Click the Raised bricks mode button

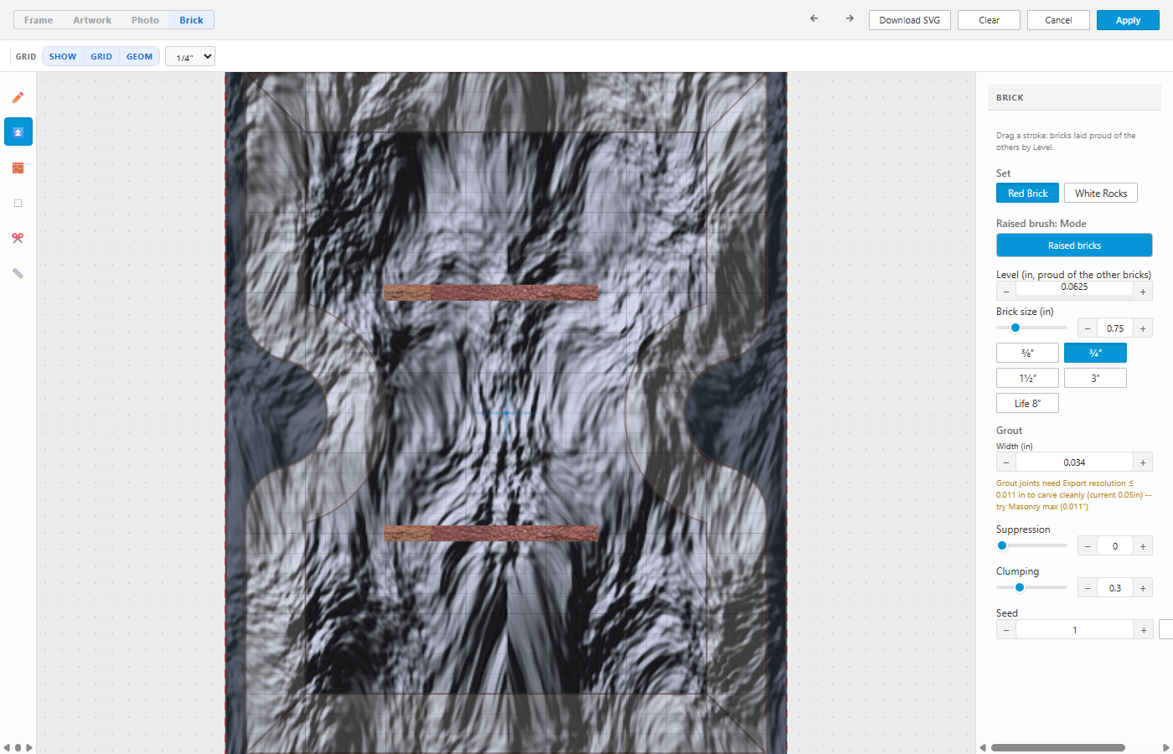pos(1074,245)
